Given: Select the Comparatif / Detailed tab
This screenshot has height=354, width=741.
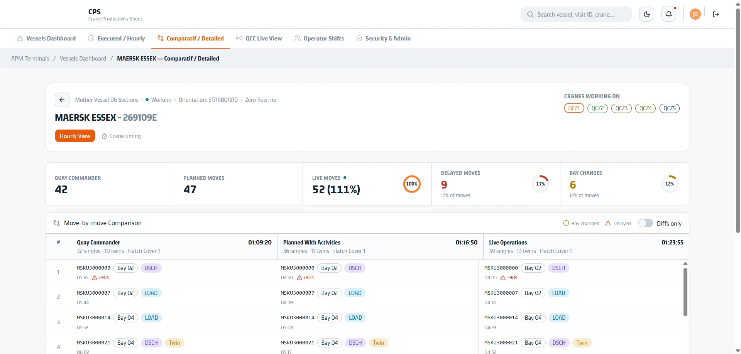Looking at the screenshot, I should pos(191,39).
